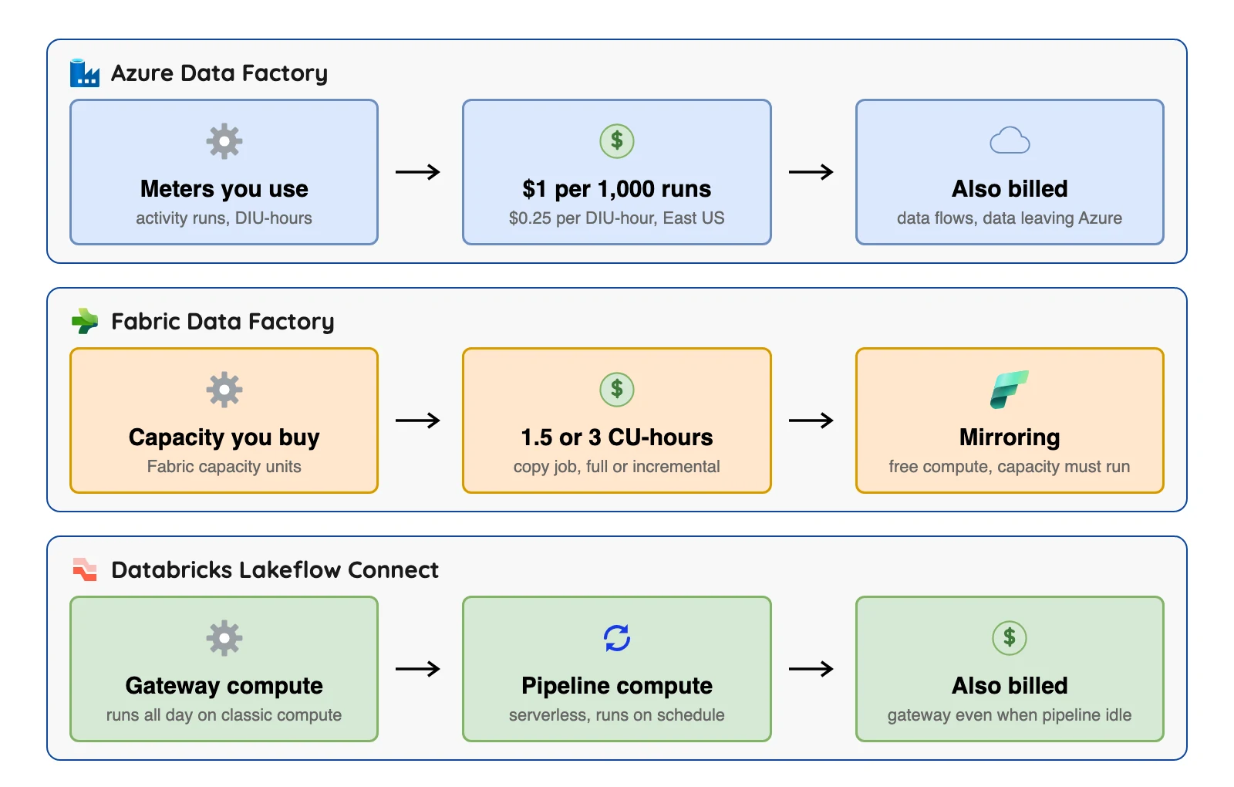
Task: Click 'free compute, capacity must run' text
Action: pyautogui.click(x=1010, y=467)
